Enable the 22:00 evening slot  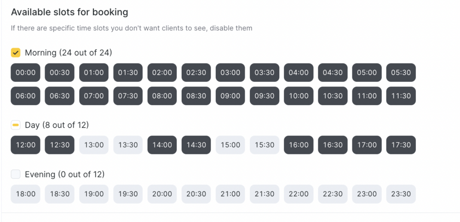coord(299,194)
